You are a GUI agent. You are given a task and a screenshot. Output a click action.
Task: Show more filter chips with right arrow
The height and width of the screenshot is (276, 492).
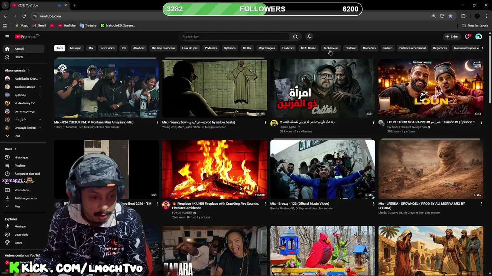pos(482,48)
